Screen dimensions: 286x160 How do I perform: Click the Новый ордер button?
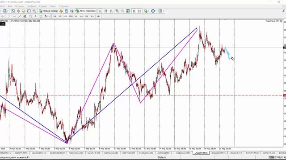click(48, 11)
